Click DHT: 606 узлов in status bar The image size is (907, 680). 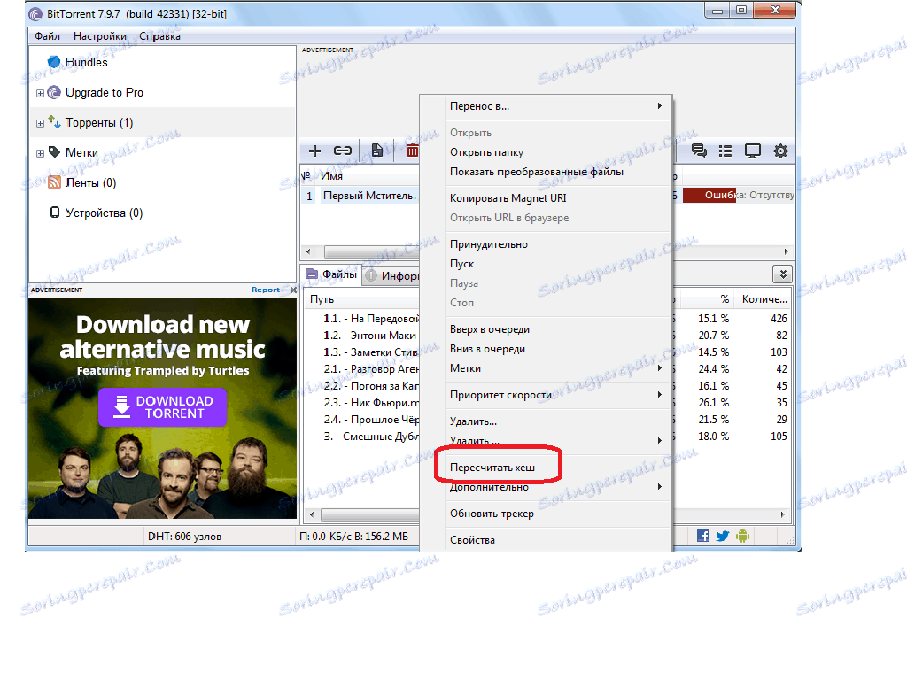(184, 537)
